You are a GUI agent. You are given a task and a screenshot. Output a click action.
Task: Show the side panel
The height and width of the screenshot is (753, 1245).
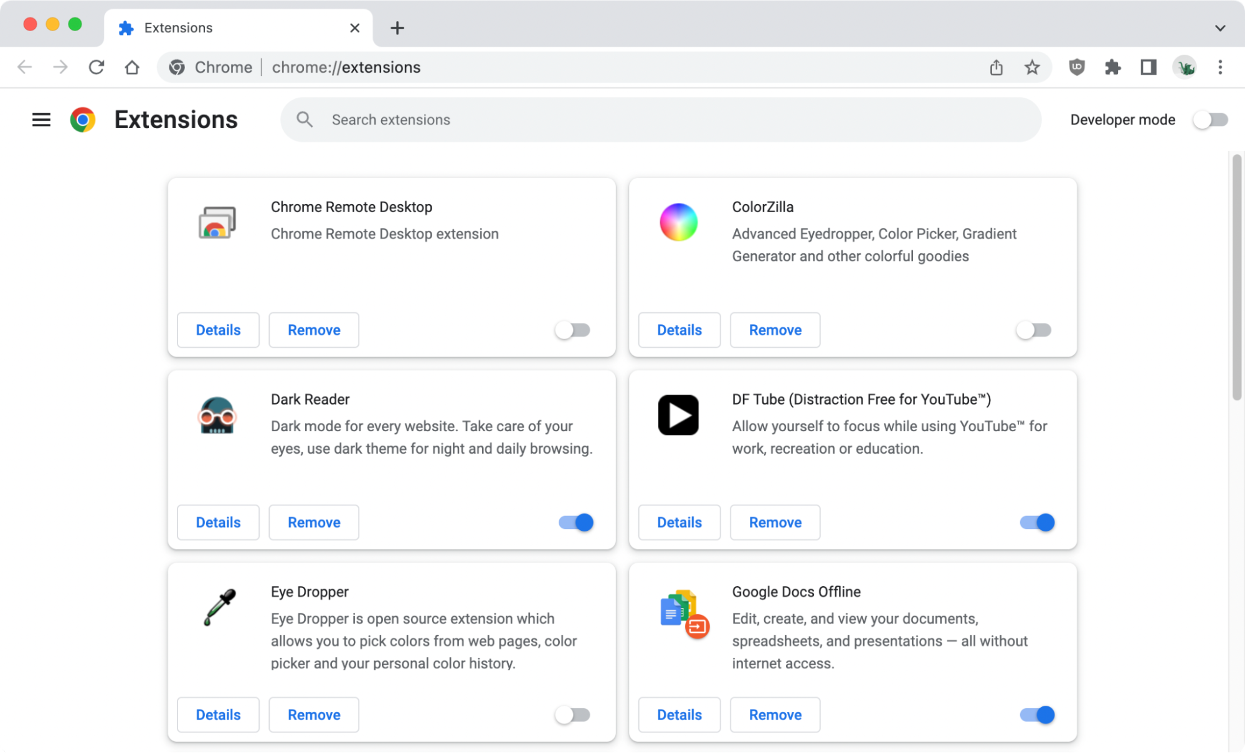pyautogui.click(x=1148, y=67)
